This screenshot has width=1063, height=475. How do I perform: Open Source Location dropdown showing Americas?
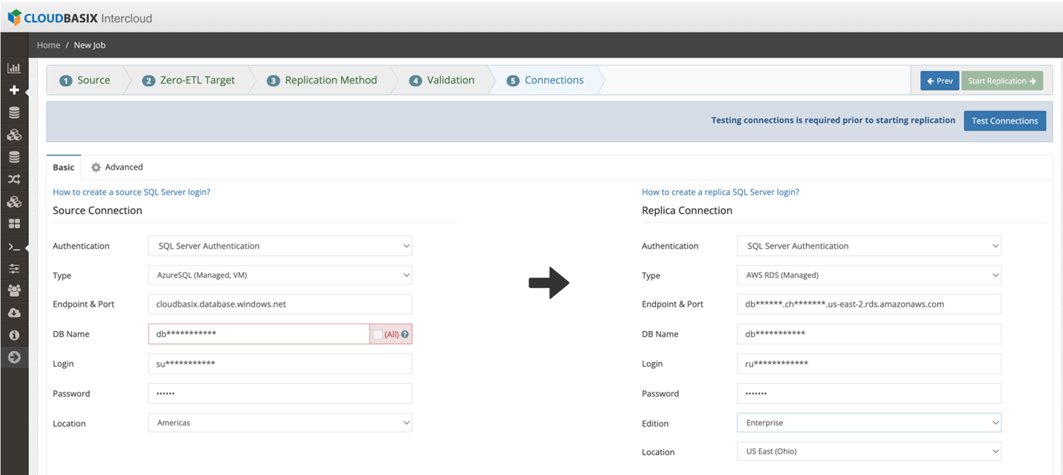[280, 423]
